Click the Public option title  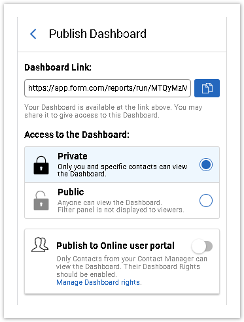pos(71,192)
